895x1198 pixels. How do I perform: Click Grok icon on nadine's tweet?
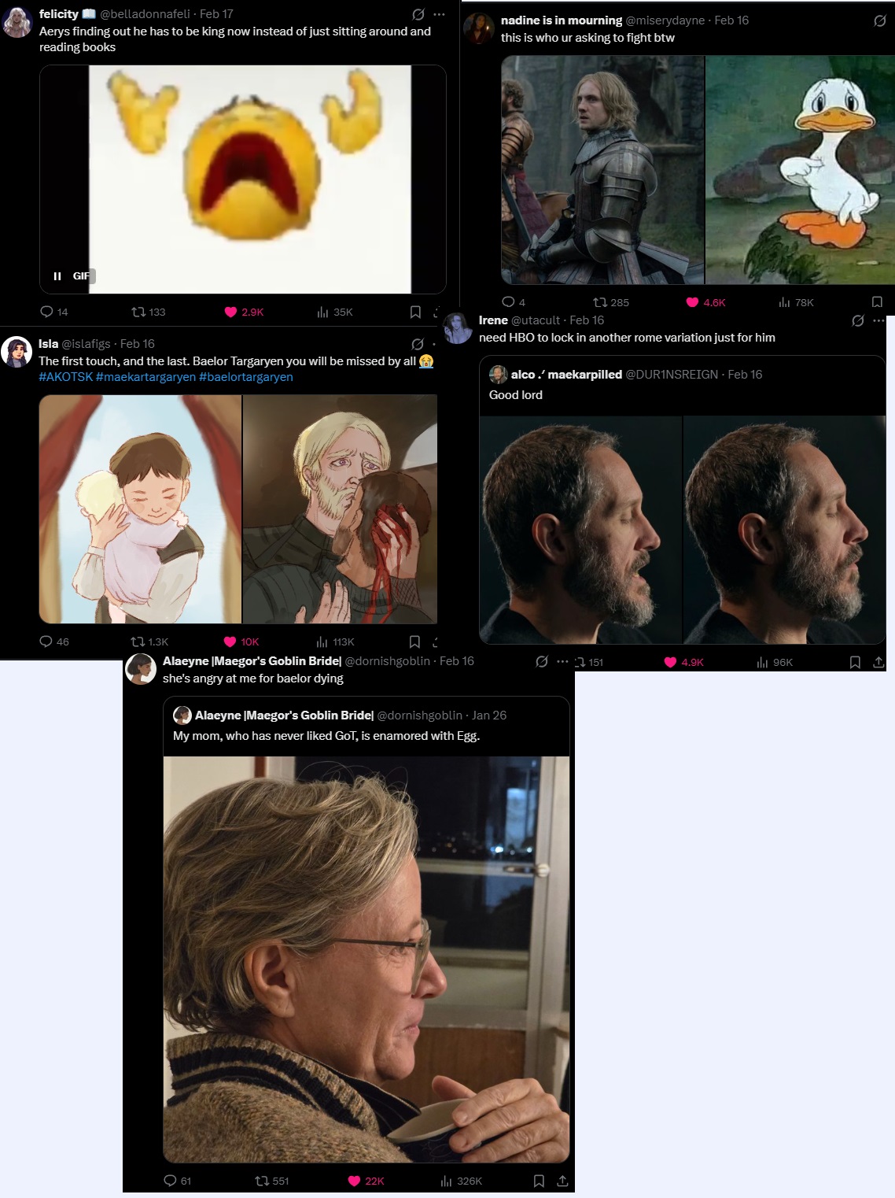click(880, 20)
